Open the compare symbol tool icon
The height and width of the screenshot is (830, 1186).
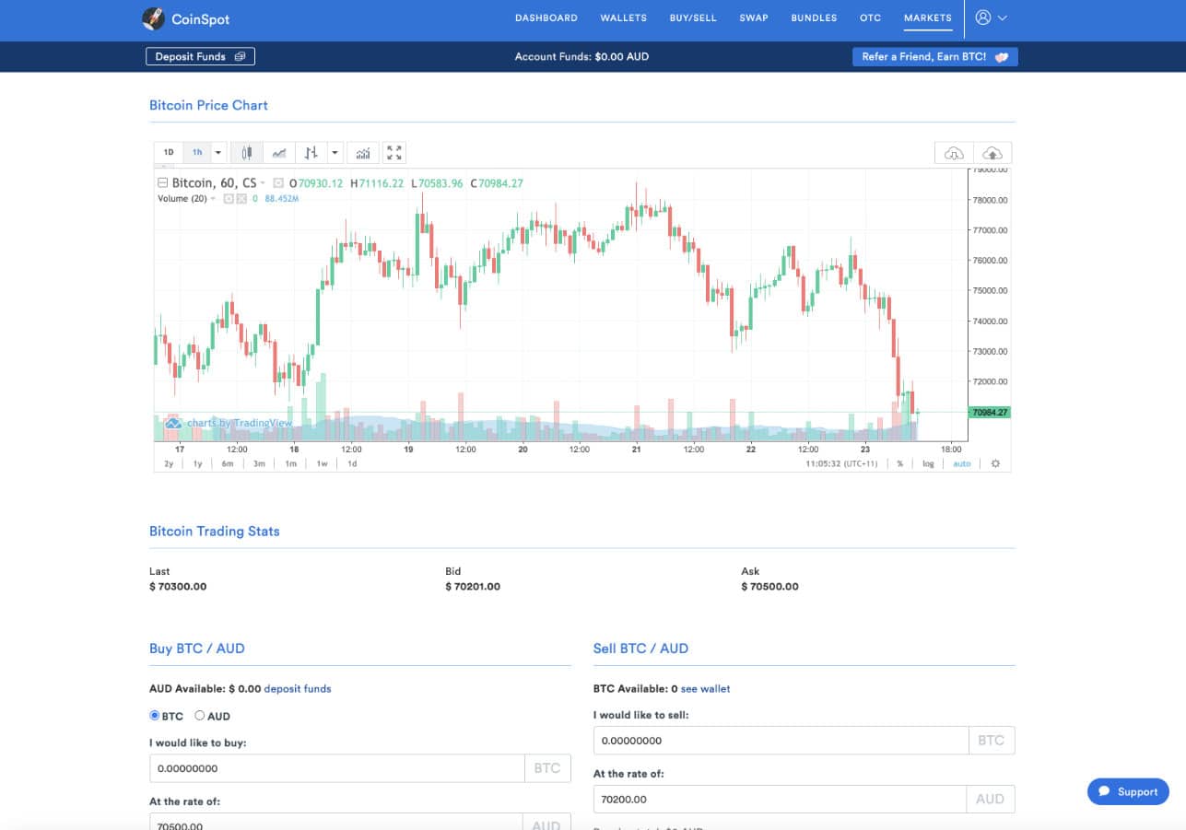coord(312,152)
